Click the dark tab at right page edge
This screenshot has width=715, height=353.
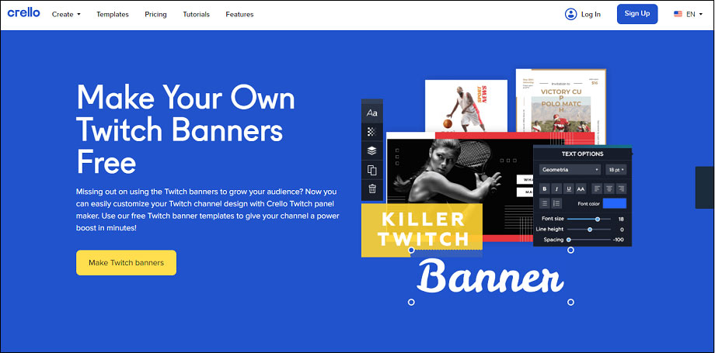click(x=705, y=188)
